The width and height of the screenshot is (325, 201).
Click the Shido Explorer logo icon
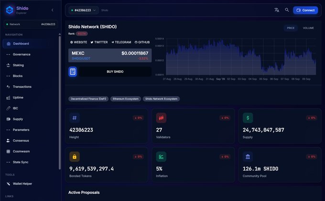click(x=10, y=10)
